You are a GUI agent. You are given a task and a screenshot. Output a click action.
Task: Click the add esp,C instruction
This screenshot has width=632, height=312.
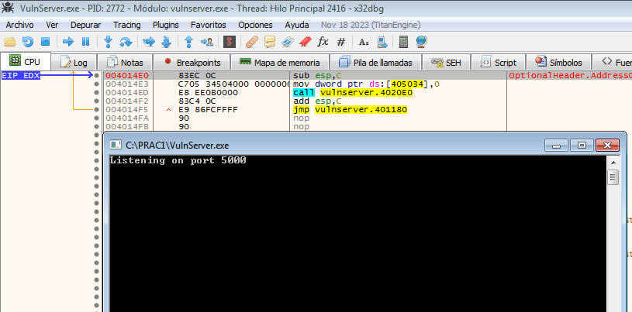[318, 101]
